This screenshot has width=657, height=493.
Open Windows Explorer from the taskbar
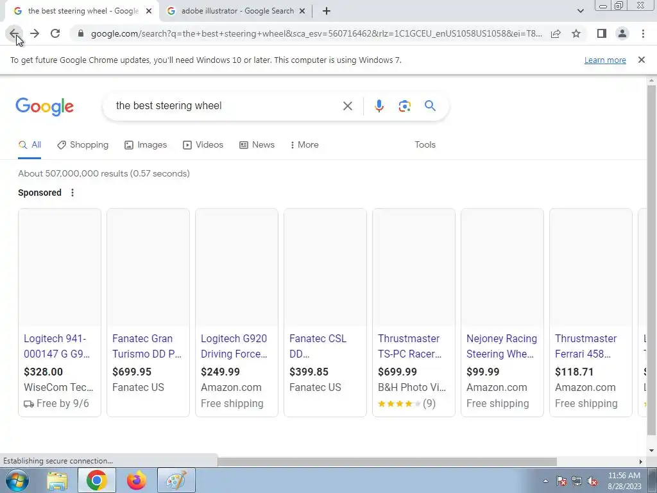tap(57, 480)
